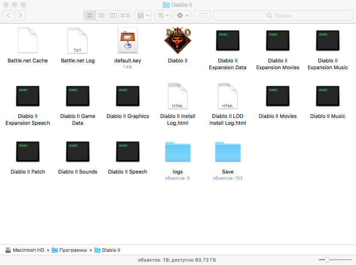This screenshot has width=356, height=265.
Task: Select Diablo II Movies exec icon
Action: pos(278,96)
